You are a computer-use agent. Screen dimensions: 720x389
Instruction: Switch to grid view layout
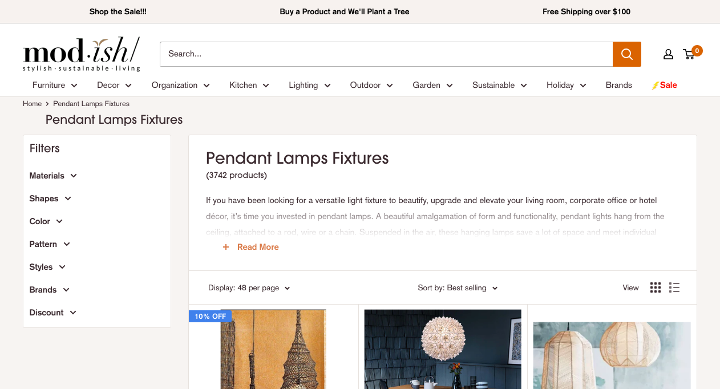656,287
